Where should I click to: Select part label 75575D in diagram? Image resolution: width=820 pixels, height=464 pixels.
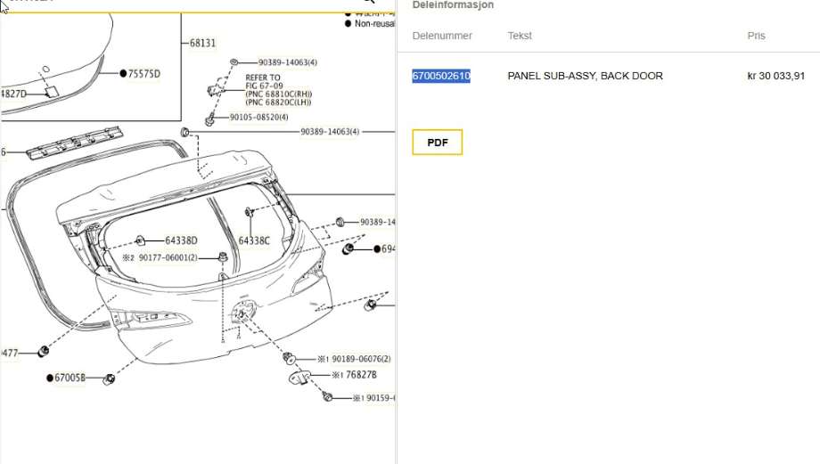143,74
